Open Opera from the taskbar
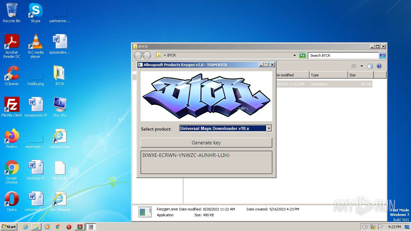The height and width of the screenshot is (231, 411). pyautogui.click(x=69, y=227)
